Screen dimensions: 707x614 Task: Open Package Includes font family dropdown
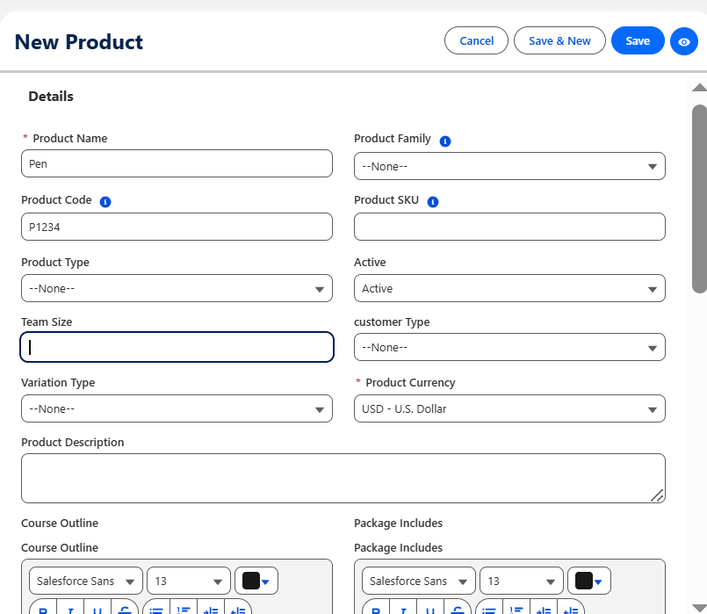click(418, 581)
